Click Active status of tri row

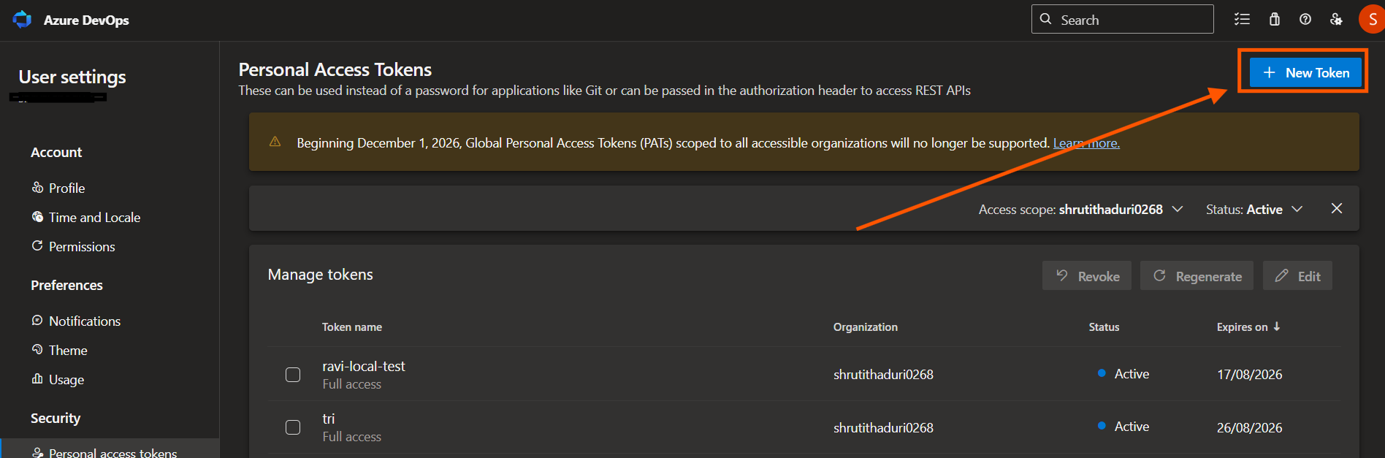[x=1132, y=426]
